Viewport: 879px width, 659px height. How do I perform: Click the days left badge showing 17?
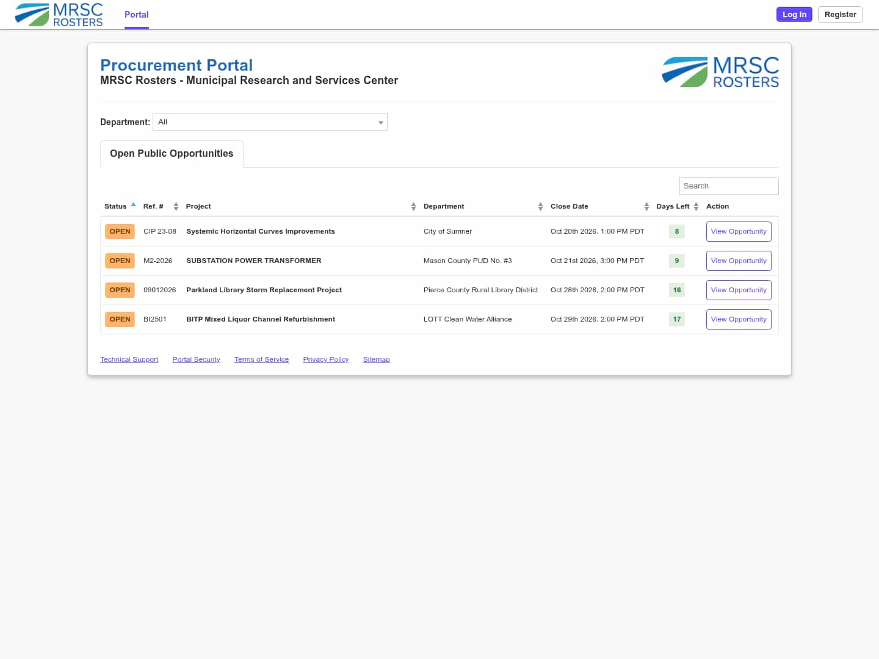677,320
